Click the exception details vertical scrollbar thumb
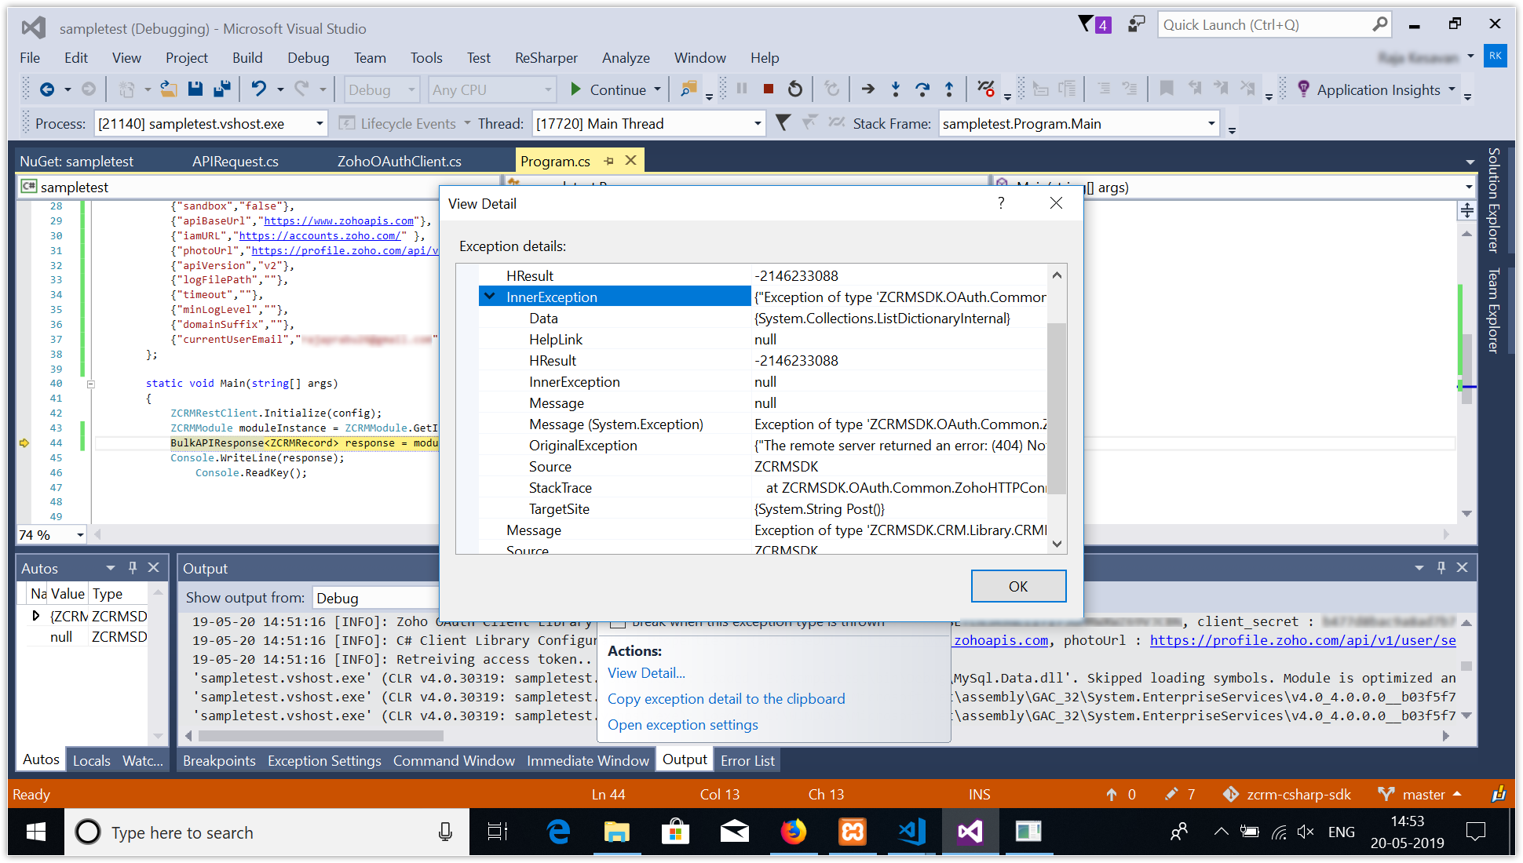This screenshot has height=863, width=1523. click(x=1057, y=408)
